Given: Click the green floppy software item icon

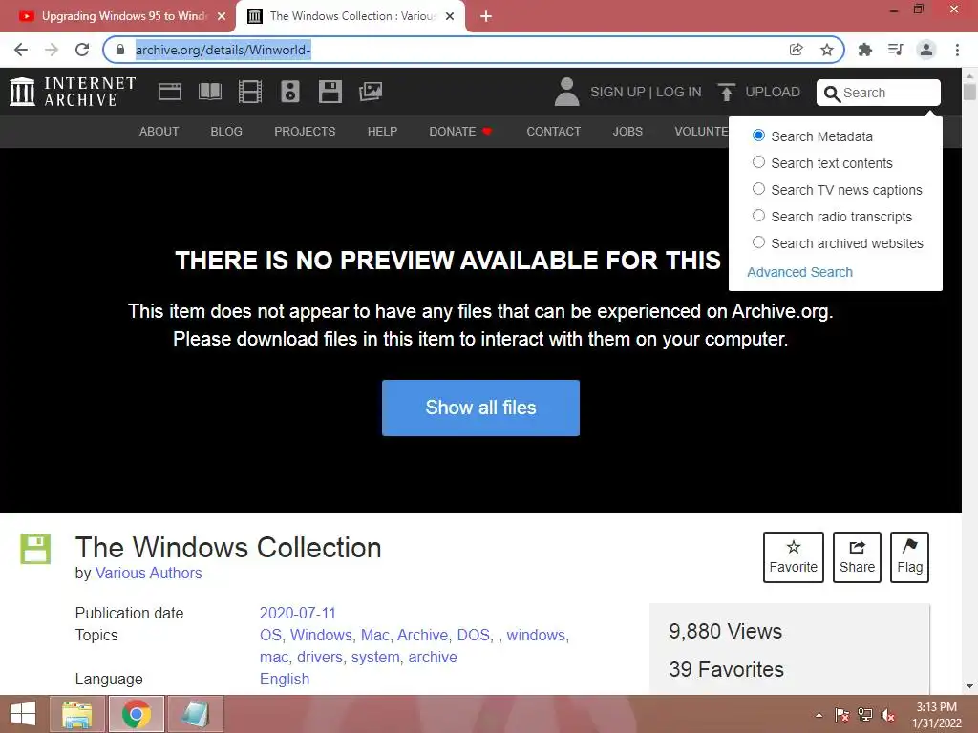Looking at the screenshot, I should [x=35, y=549].
